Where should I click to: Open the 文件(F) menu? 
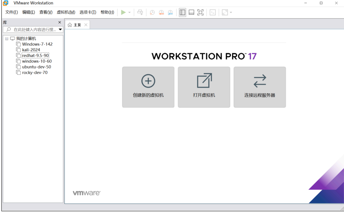12,12
